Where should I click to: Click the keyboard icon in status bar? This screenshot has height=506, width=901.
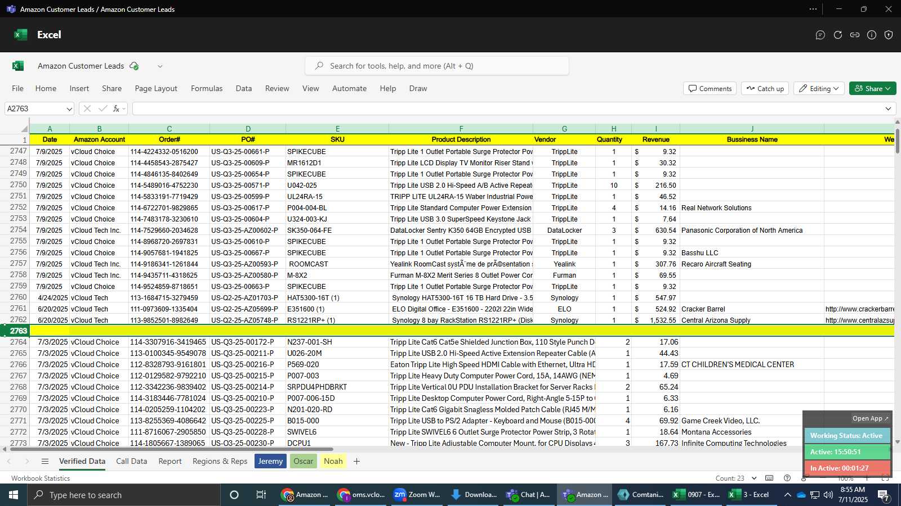pyautogui.click(x=769, y=478)
